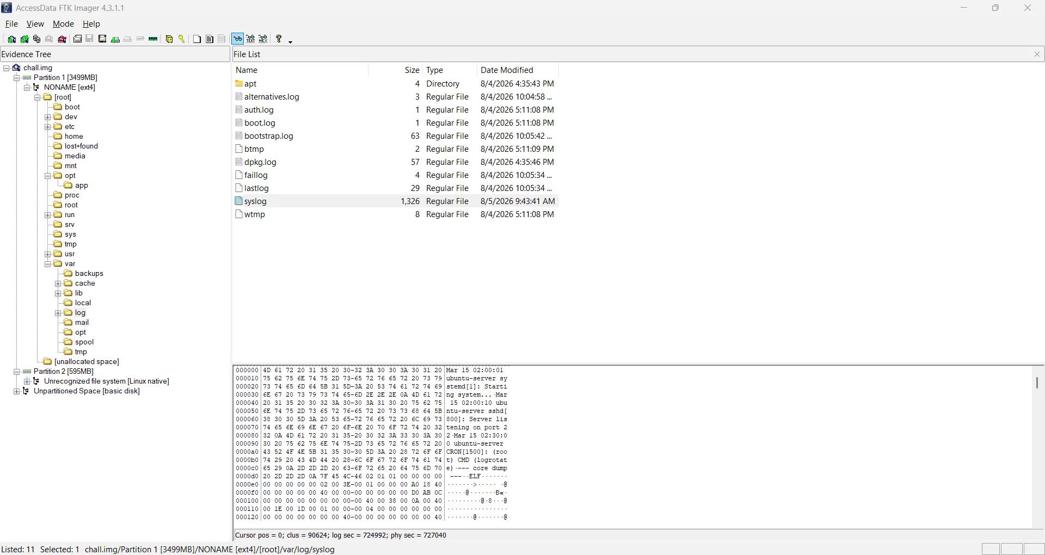
Task: Start Create Disk Image from the toolbar
Action: pos(78,39)
